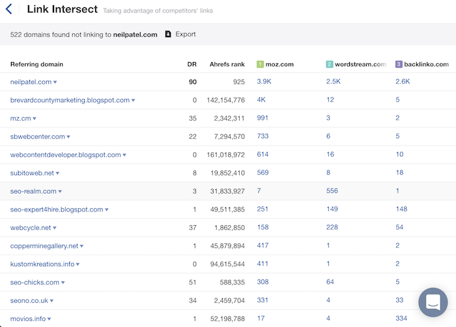456x327 pixels.
Task: Expand the seono.co.uk dropdown arrow
Action: pos(51,301)
